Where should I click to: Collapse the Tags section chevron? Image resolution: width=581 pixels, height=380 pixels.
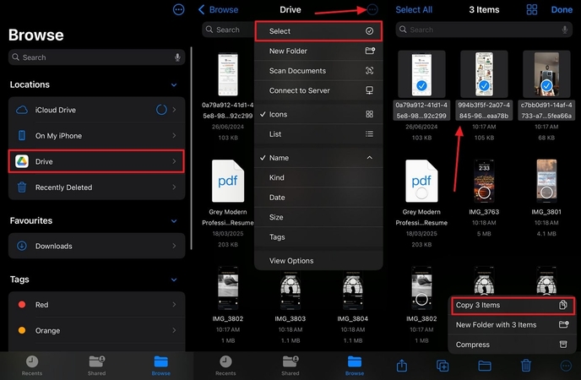click(174, 280)
